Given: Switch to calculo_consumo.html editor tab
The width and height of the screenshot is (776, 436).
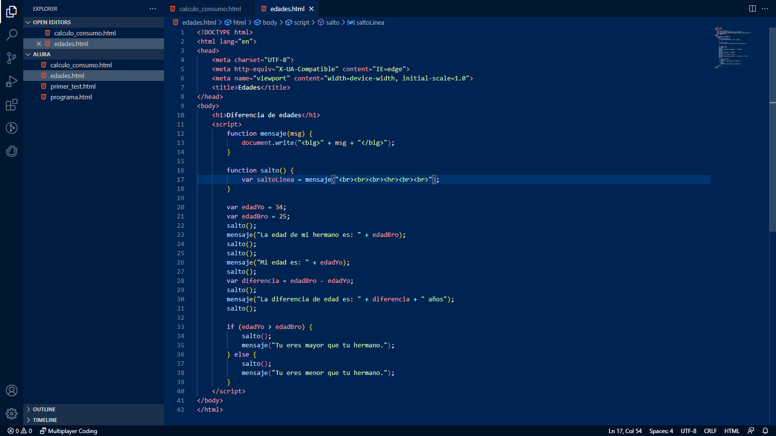Looking at the screenshot, I should [210, 9].
